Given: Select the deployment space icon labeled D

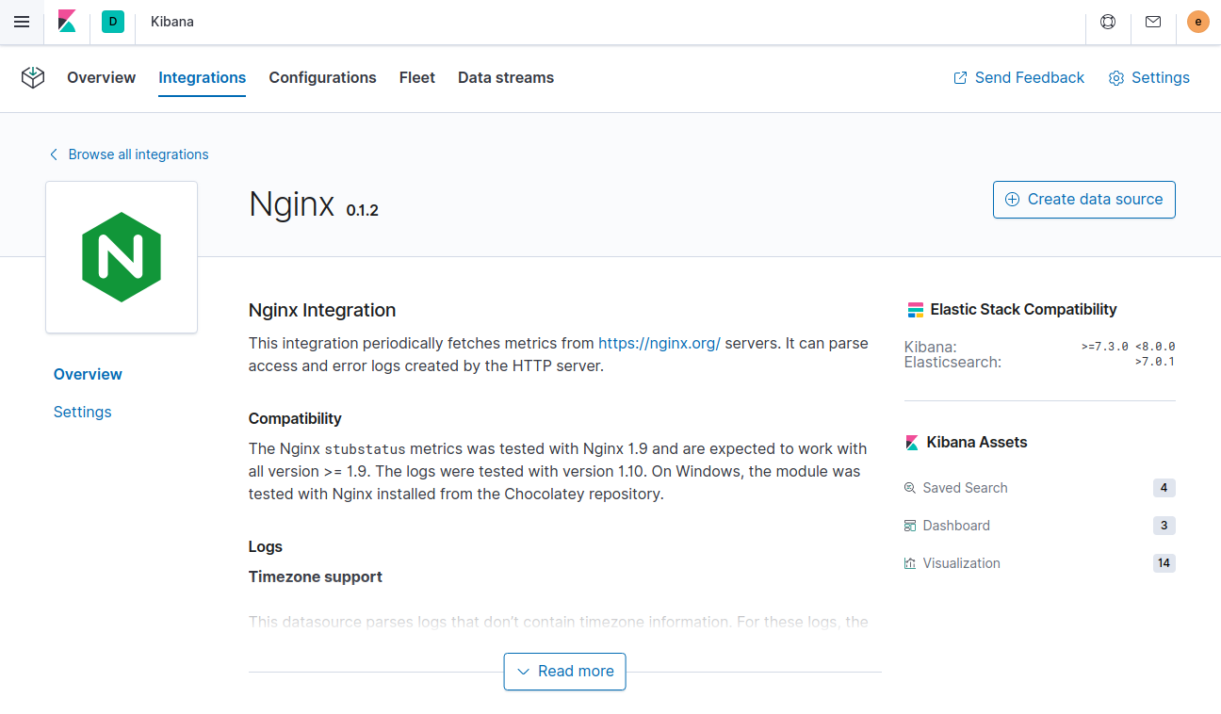Looking at the screenshot, I should 113,21.
